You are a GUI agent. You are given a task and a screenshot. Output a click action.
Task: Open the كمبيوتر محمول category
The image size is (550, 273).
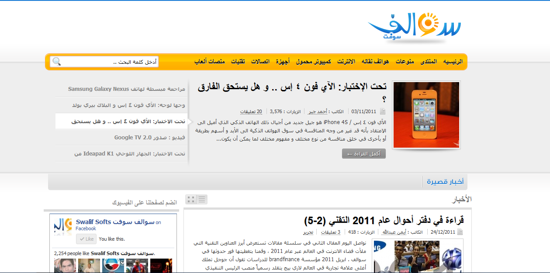tap(314, 62)
